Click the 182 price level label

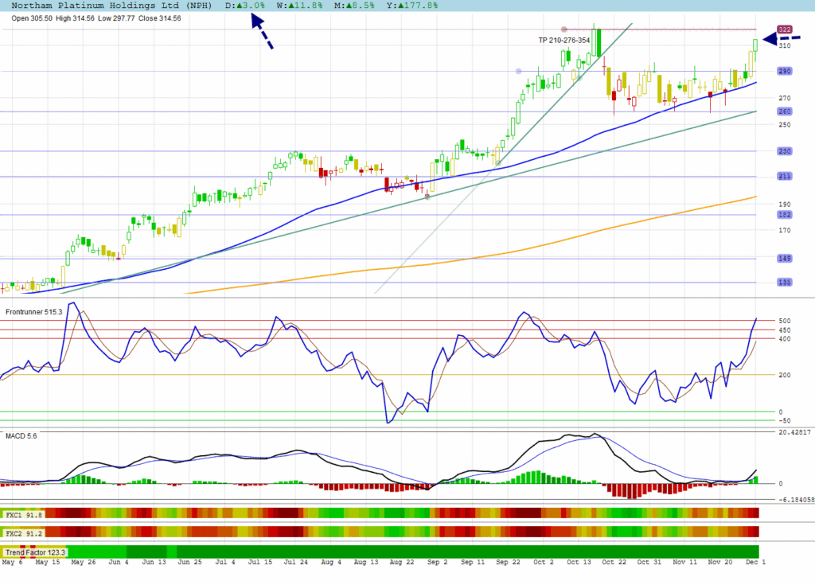[x=784, y=215]
